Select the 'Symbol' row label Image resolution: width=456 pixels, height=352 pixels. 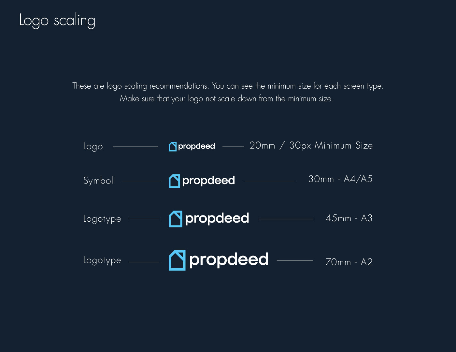[98, 181]
